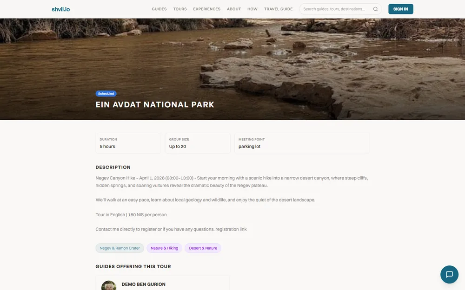Viewport: 465px width, 290px height.
Task: Click the search magnifier icon
Action: point(375,9)
